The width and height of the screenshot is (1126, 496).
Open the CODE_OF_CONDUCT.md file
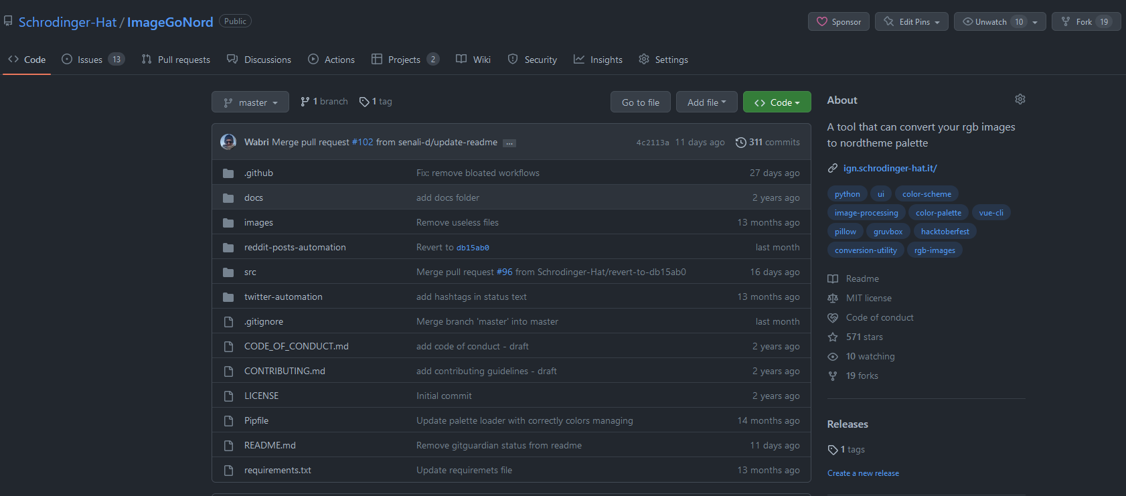[x=297, y=346]
